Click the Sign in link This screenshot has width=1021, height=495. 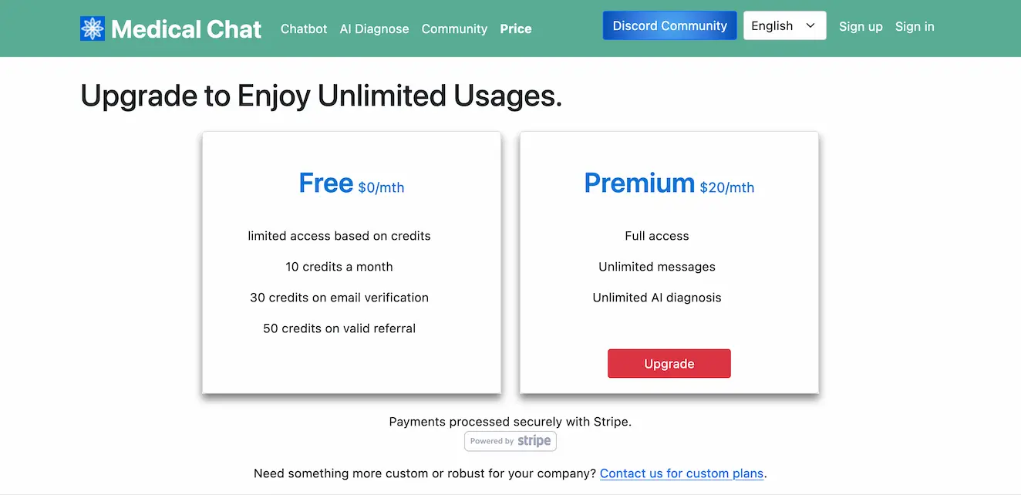[915, 26]
